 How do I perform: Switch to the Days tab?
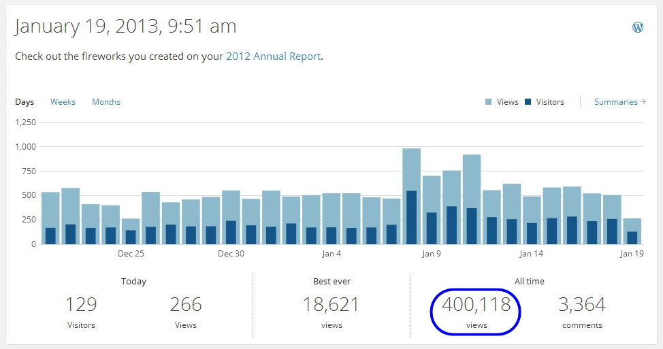tap(25, 102)
